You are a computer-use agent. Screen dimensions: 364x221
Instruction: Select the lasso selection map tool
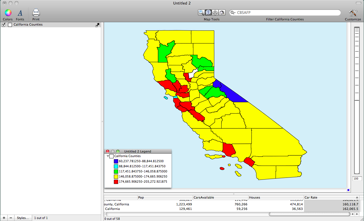(222, 12)
